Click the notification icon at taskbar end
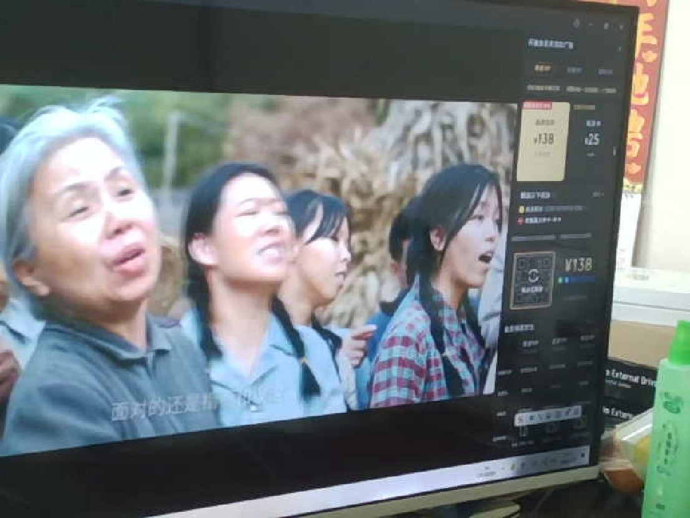Viewport: 690px width, 518px height. [583, 456]
